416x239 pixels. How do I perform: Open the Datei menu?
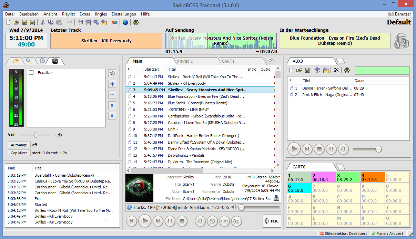10,14
